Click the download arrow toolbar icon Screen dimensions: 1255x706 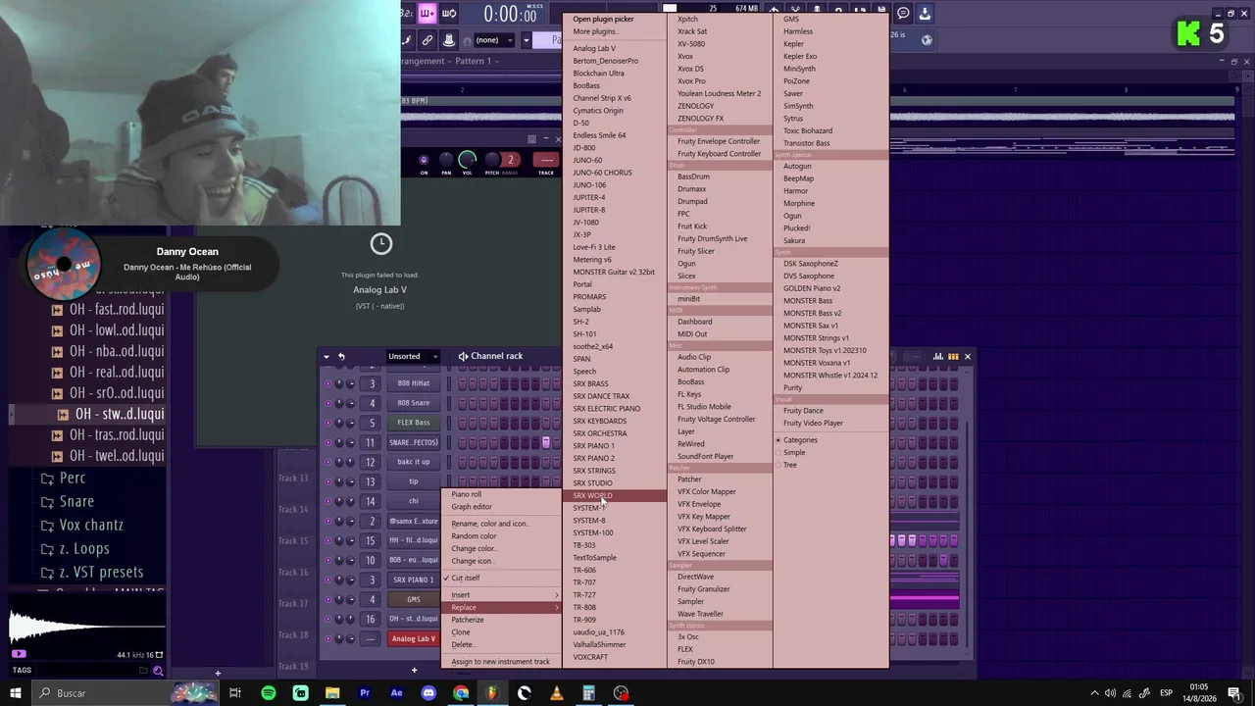point(925,14)
